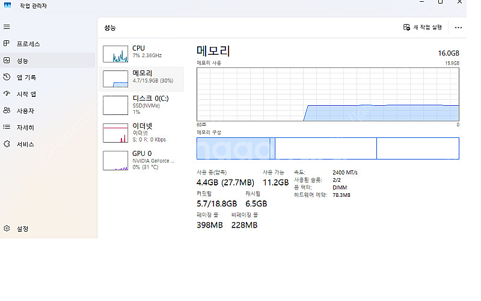Image resolution: width=481 pixels, height=301 pixels.
Task: Select the 디스크 0(C:) graph thumbnail
Action: coord(115,105)
